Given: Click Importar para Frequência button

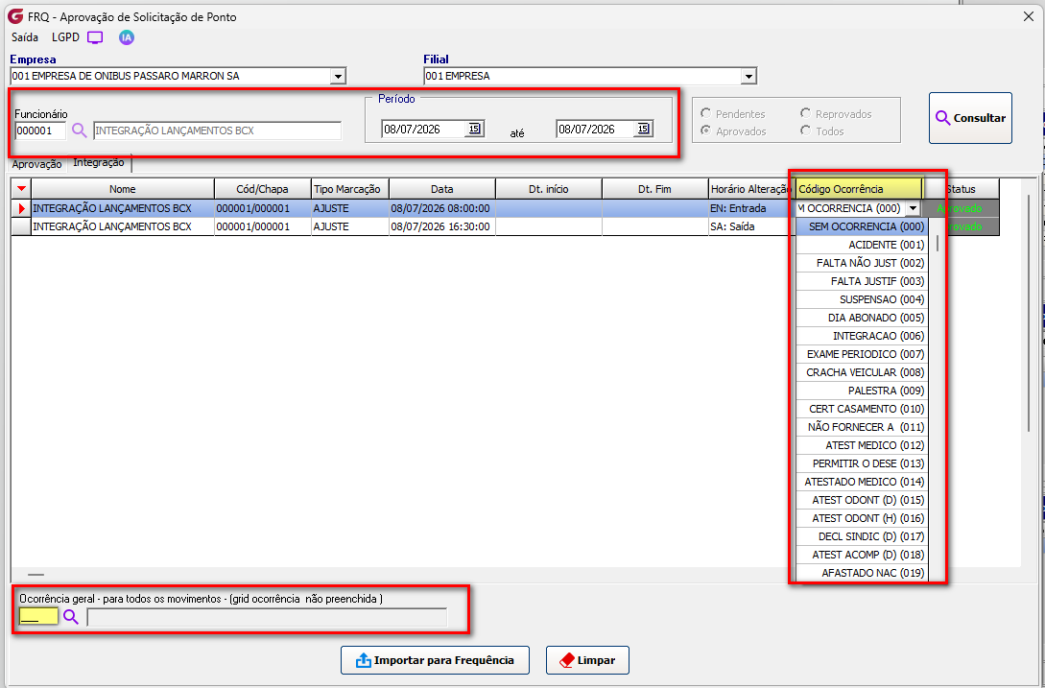Looking at the screenshot, I should 436,661.
